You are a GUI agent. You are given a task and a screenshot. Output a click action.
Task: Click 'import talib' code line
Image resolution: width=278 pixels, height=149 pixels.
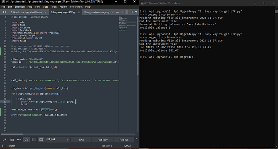tap(19, 41)
